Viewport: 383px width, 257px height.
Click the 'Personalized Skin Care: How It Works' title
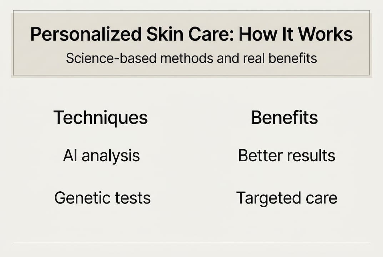coord(191,34)
